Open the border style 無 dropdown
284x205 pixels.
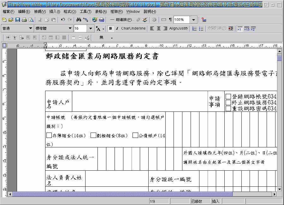coord(112,38)
